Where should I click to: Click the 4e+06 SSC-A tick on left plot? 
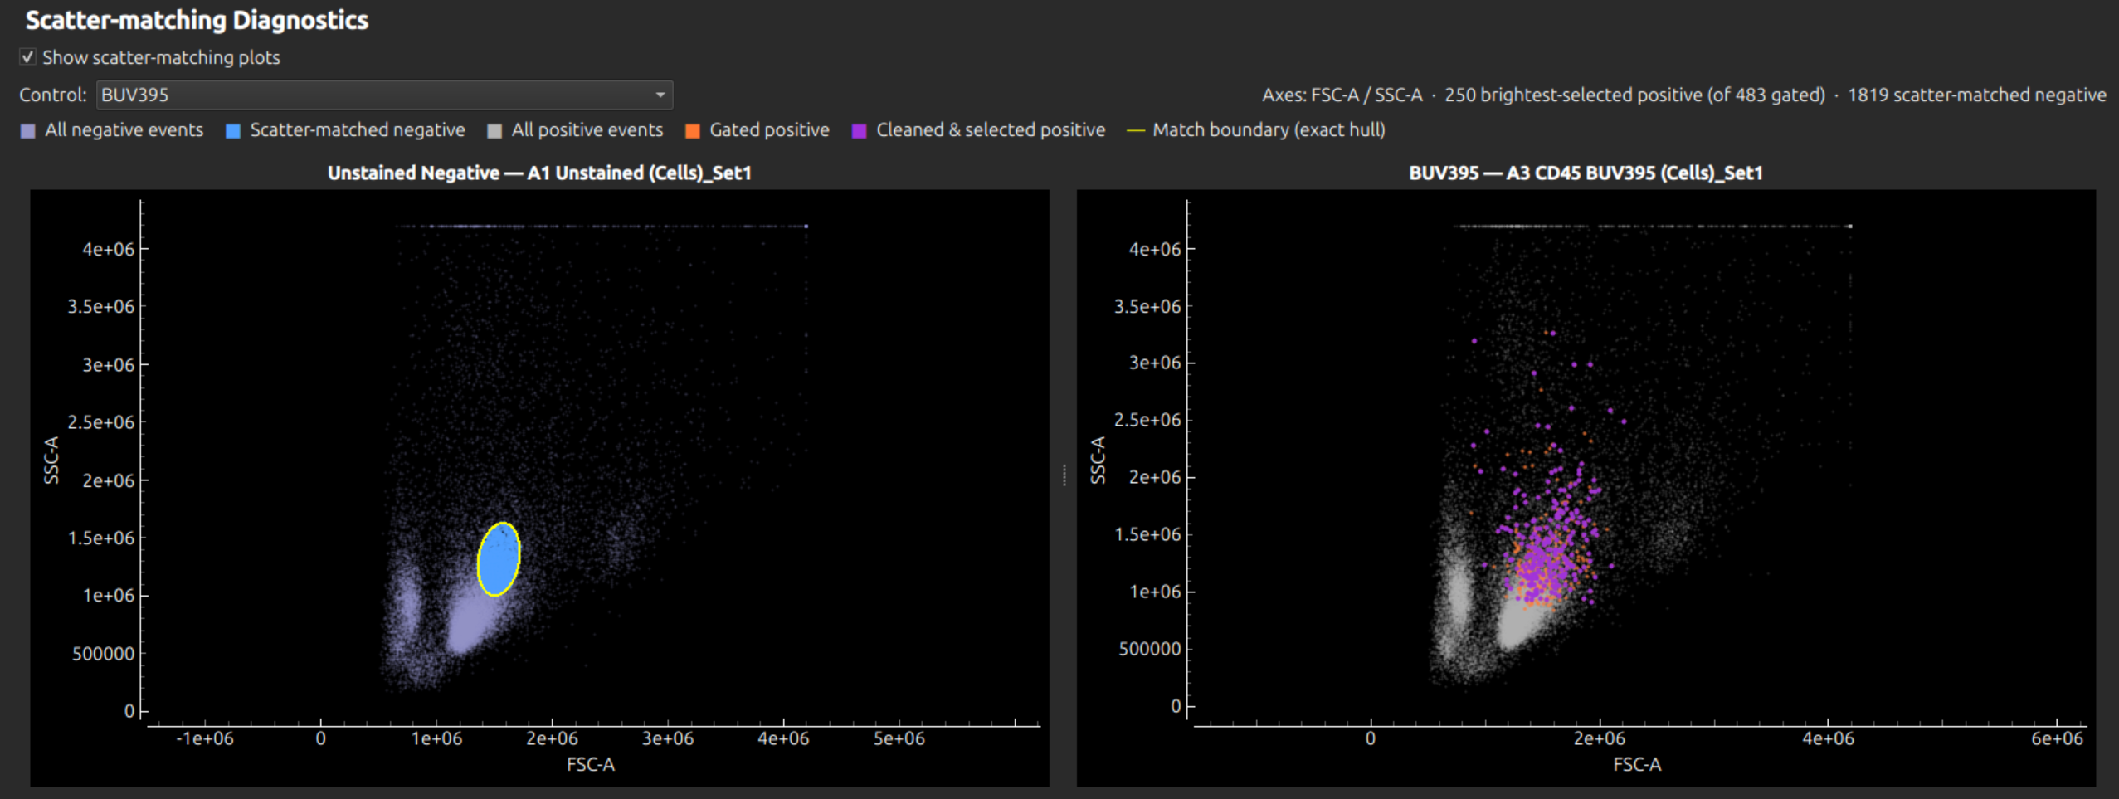click(108, 249)
